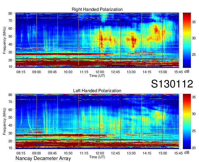Click the top plot 'Frequency (MHz)' axis label
The width and height of the screenshot is (199, 162).
4,40
